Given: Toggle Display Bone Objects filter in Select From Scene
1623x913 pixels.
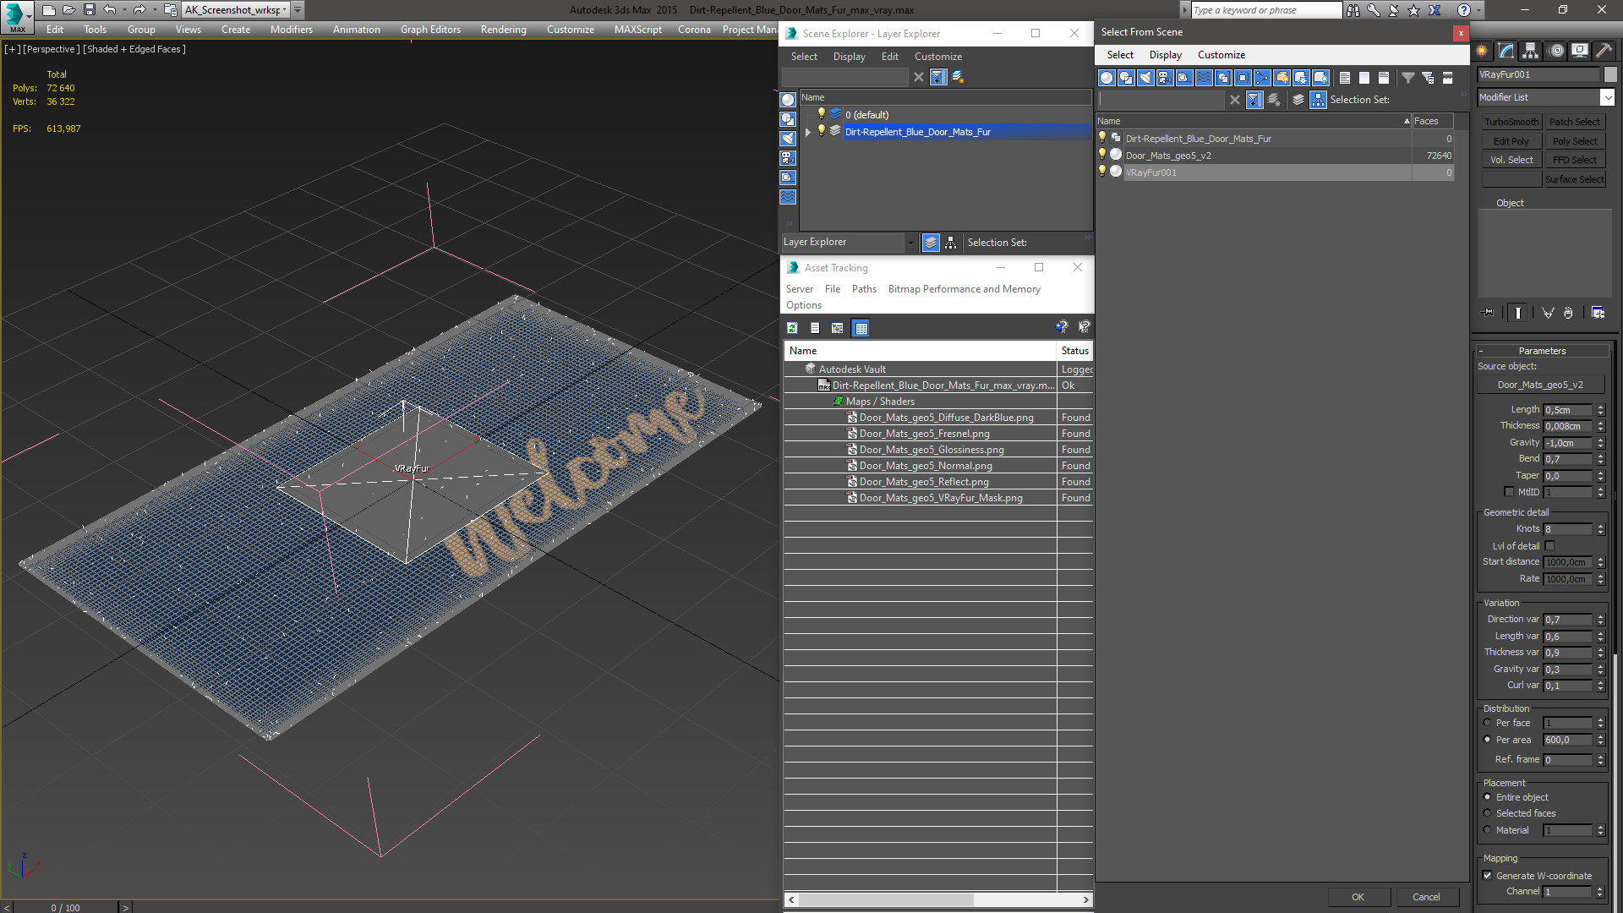Looking at the screenshot, I should pyautogui.click(x=1262, y=78).
